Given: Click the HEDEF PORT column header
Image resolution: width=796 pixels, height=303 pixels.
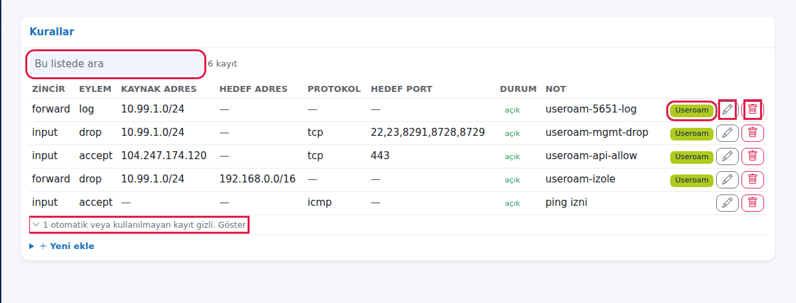Looking at the screenshot, I should click(x=401, y=89).
